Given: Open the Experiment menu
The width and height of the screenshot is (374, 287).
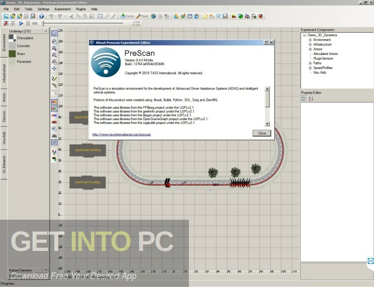Looking at the screenshot, I should [62, 9].
